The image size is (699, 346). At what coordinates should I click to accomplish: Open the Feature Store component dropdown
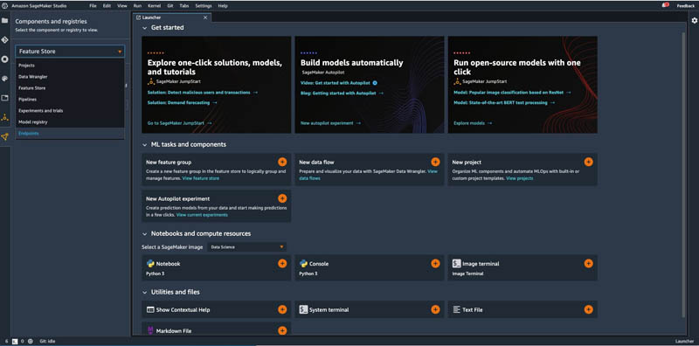pos(70,52)
